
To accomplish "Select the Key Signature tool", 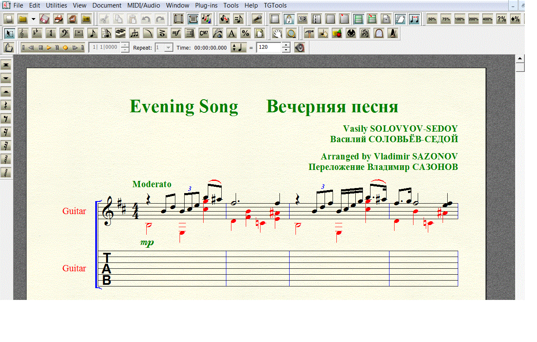I will [x=37, y=33].
